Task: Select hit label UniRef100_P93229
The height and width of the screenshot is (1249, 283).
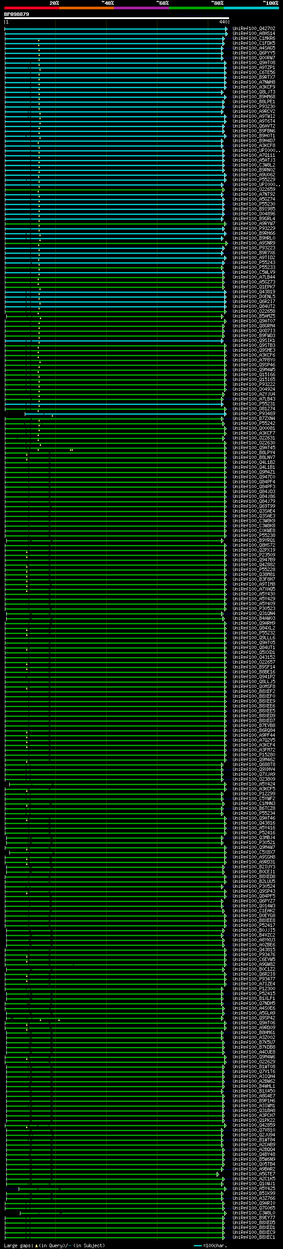Action: (x=254, y=228)
